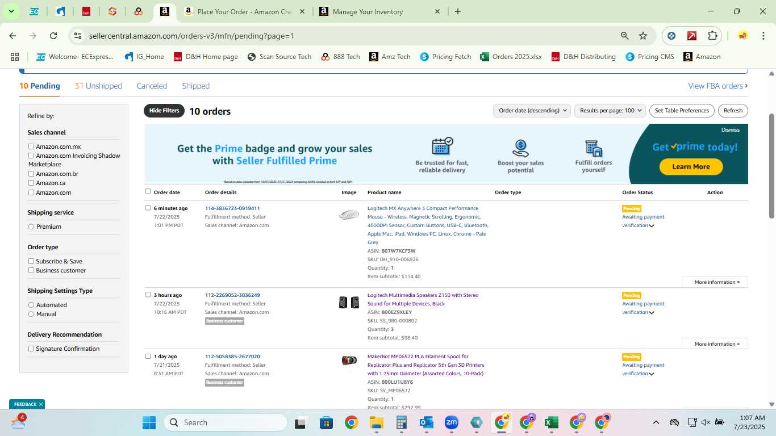Open D&H Distributing bookmark

(583, 57)
